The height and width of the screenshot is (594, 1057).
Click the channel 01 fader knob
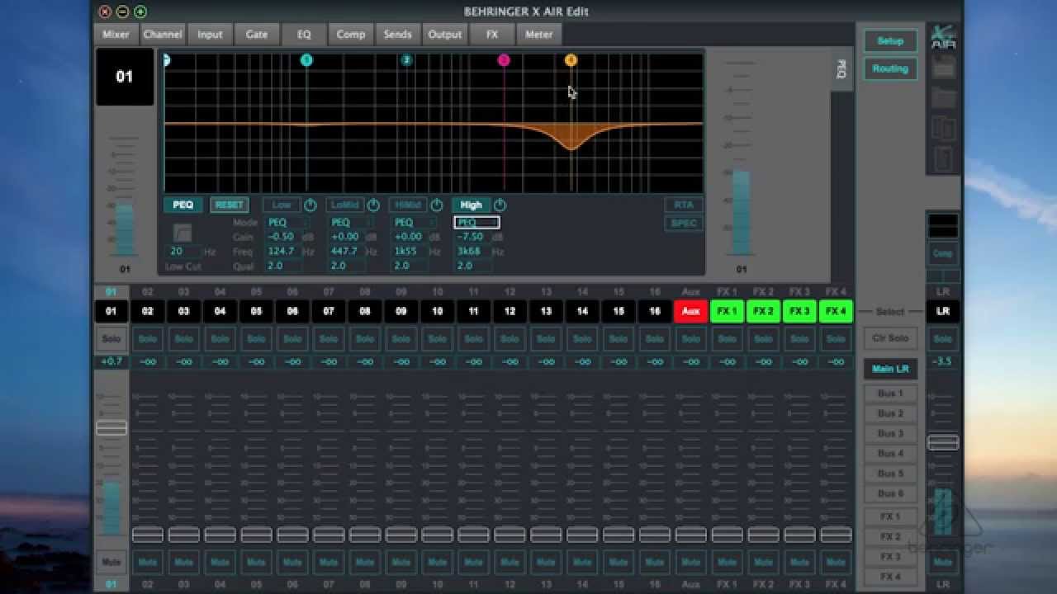[x=111, y=427]
